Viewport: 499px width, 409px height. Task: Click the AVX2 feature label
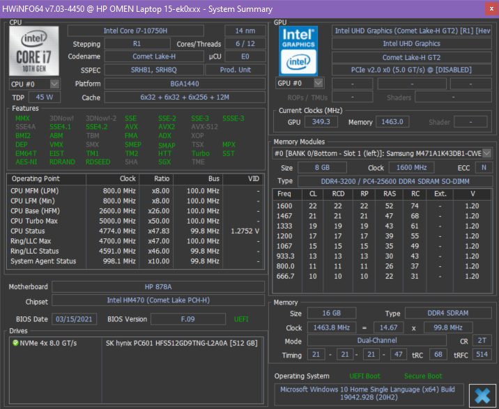[167, 127]
